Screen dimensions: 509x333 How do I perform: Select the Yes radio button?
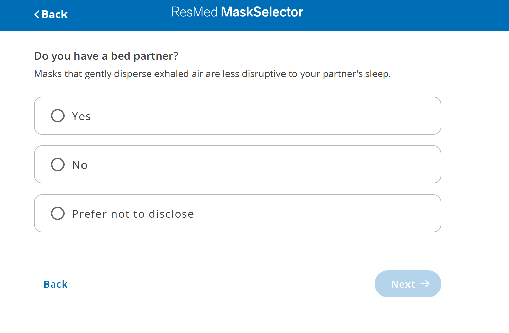point(57,116)
